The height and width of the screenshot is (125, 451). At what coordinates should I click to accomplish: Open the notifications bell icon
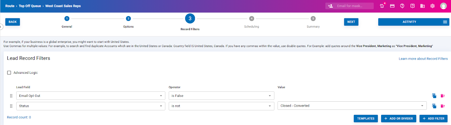click(x=382, y=6)
